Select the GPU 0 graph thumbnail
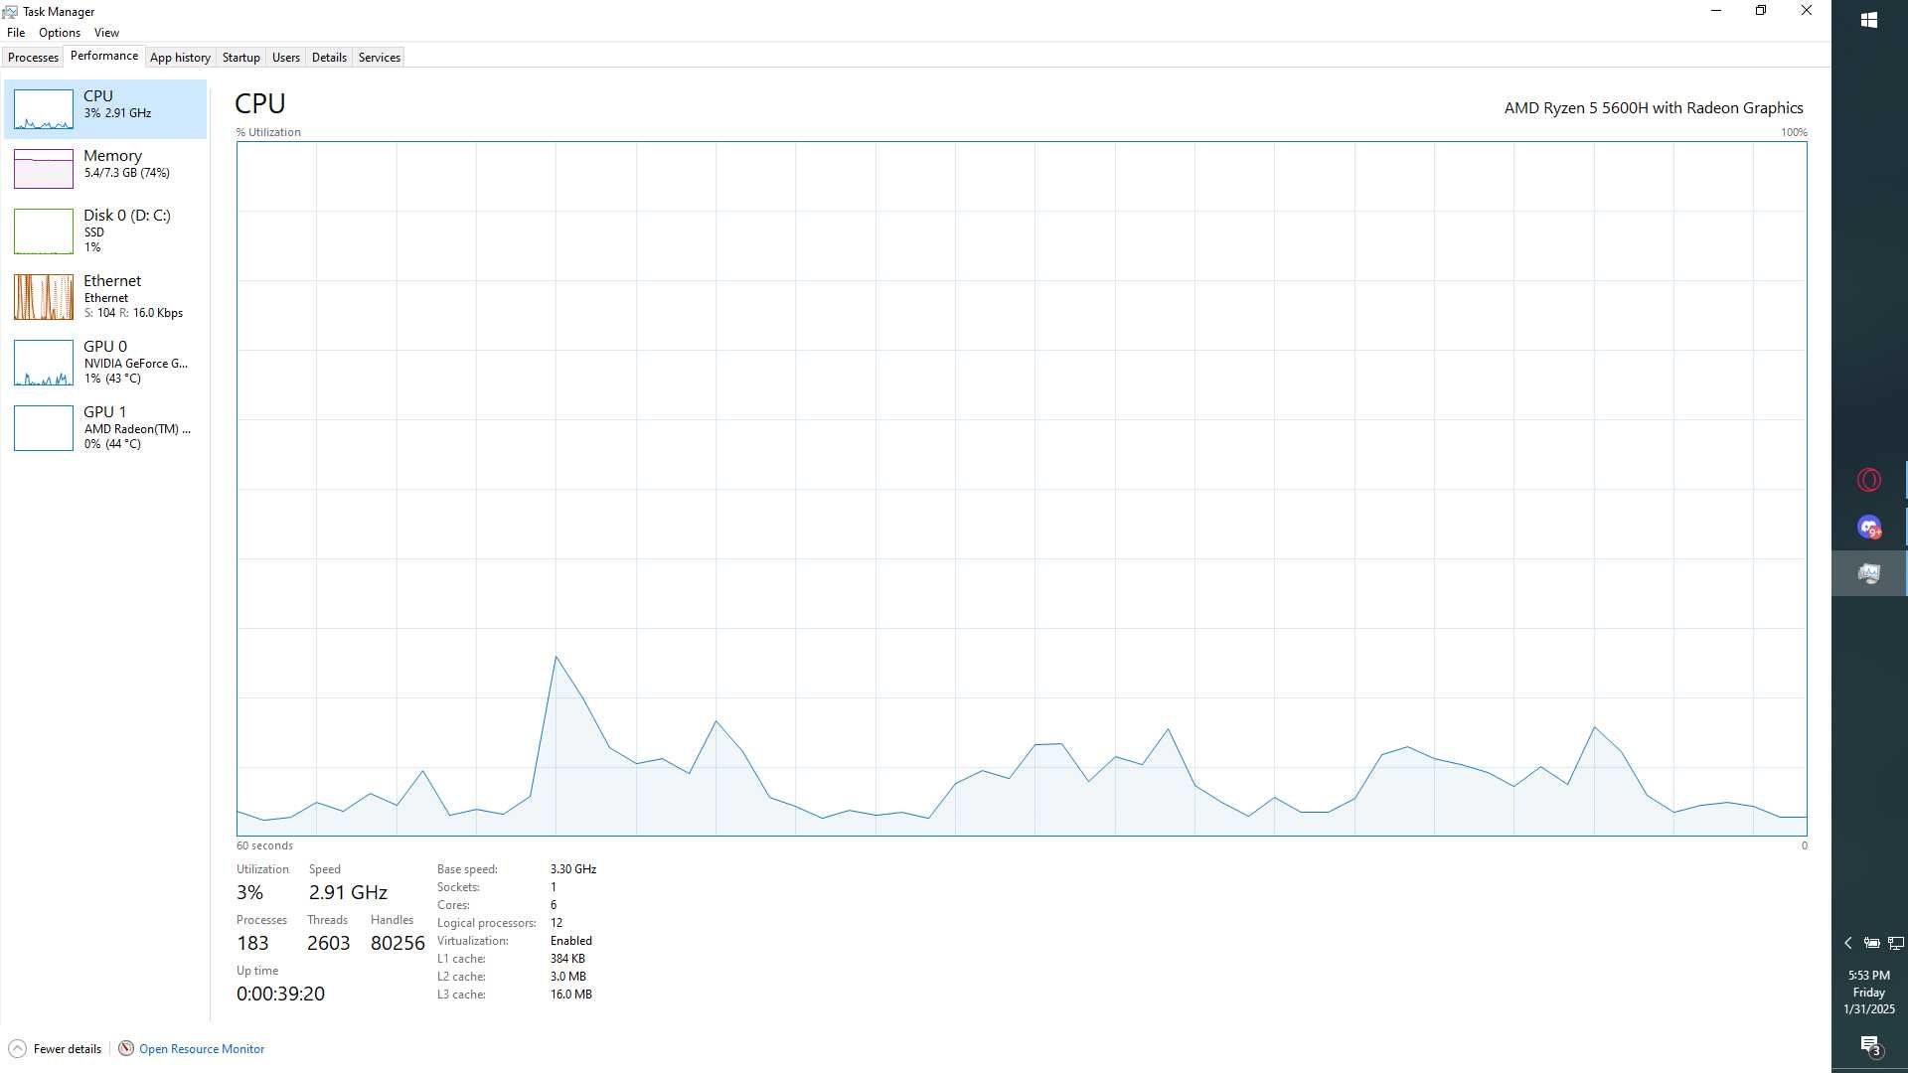1908x1073 pixels. pyautogui.click(x=44, y=363)
